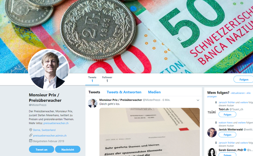Image resolution: width=253 pixels, height=156 pixels.
Task: Send a message via Nachricht button
Action: [68, 149]
